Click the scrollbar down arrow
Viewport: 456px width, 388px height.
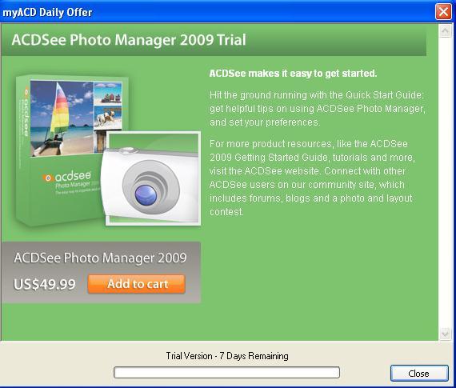tap(446, 334)
